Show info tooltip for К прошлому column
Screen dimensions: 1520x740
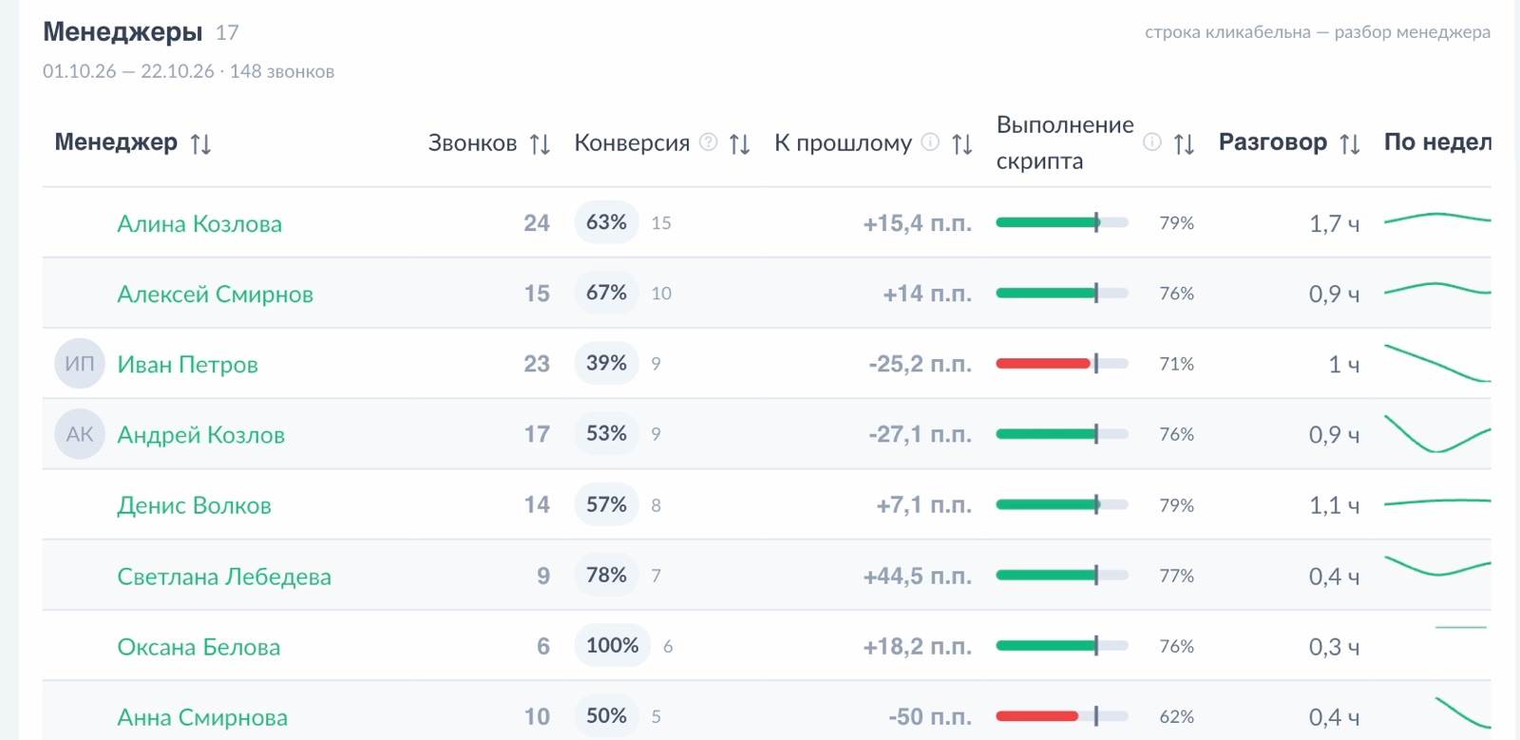[931, 142]
